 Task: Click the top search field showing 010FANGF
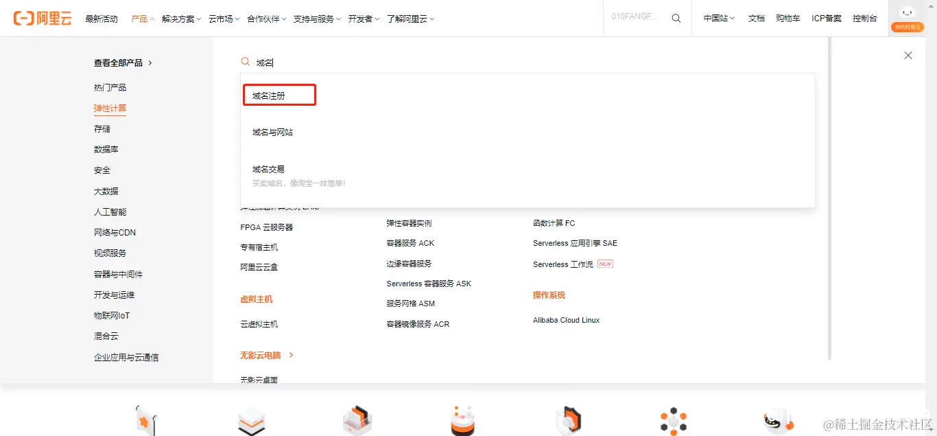(x=635, y=18)
